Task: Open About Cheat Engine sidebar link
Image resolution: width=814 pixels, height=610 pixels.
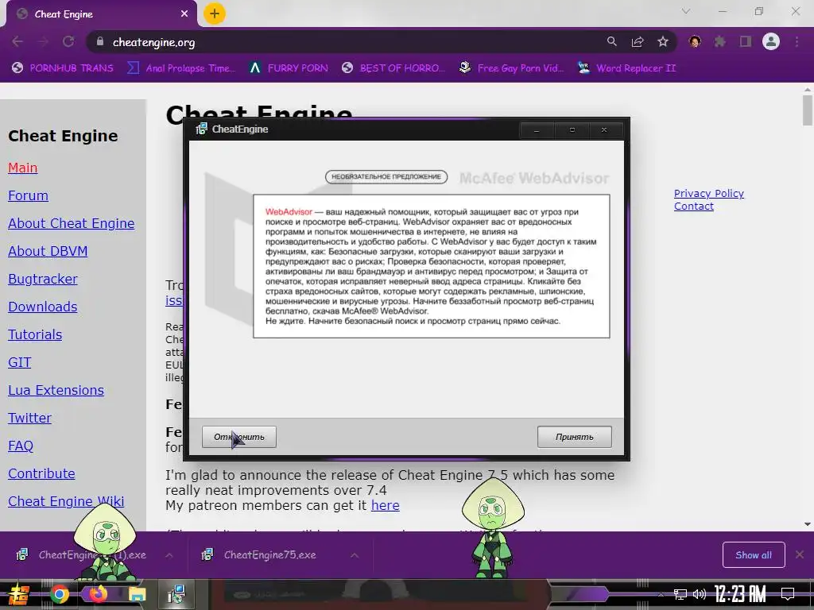Action: click(x=71, y=223)
